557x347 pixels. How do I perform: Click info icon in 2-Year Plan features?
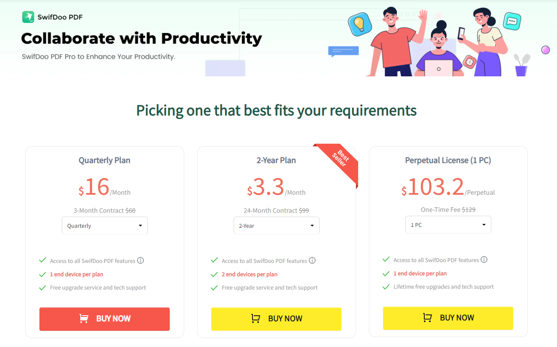[x=312, y=260]
